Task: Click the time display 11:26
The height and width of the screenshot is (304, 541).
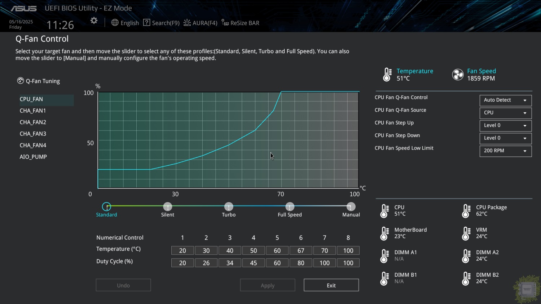Action: (60, 25)
